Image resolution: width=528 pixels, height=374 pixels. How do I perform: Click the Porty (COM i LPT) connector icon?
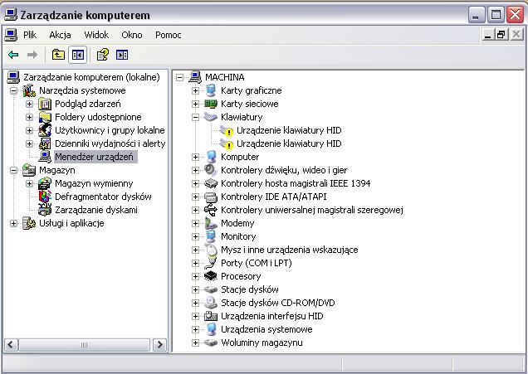[211, 263]
